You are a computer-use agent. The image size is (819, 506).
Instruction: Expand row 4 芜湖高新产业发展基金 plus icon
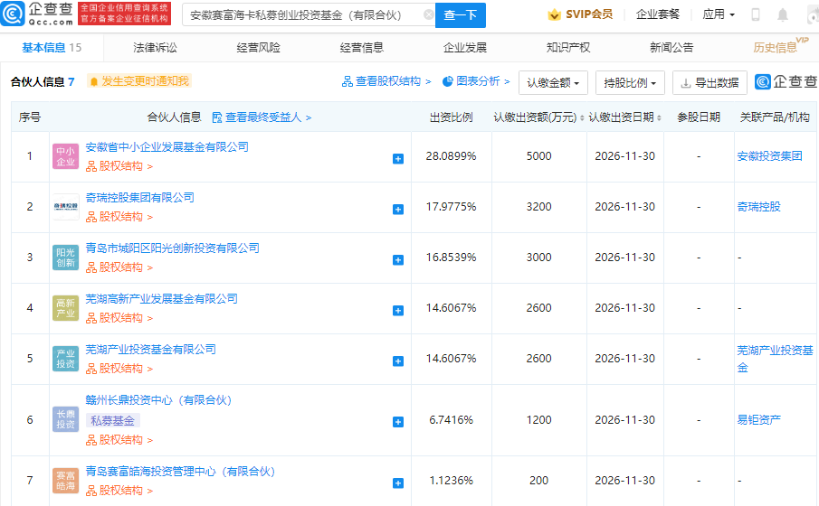(398, 311)
